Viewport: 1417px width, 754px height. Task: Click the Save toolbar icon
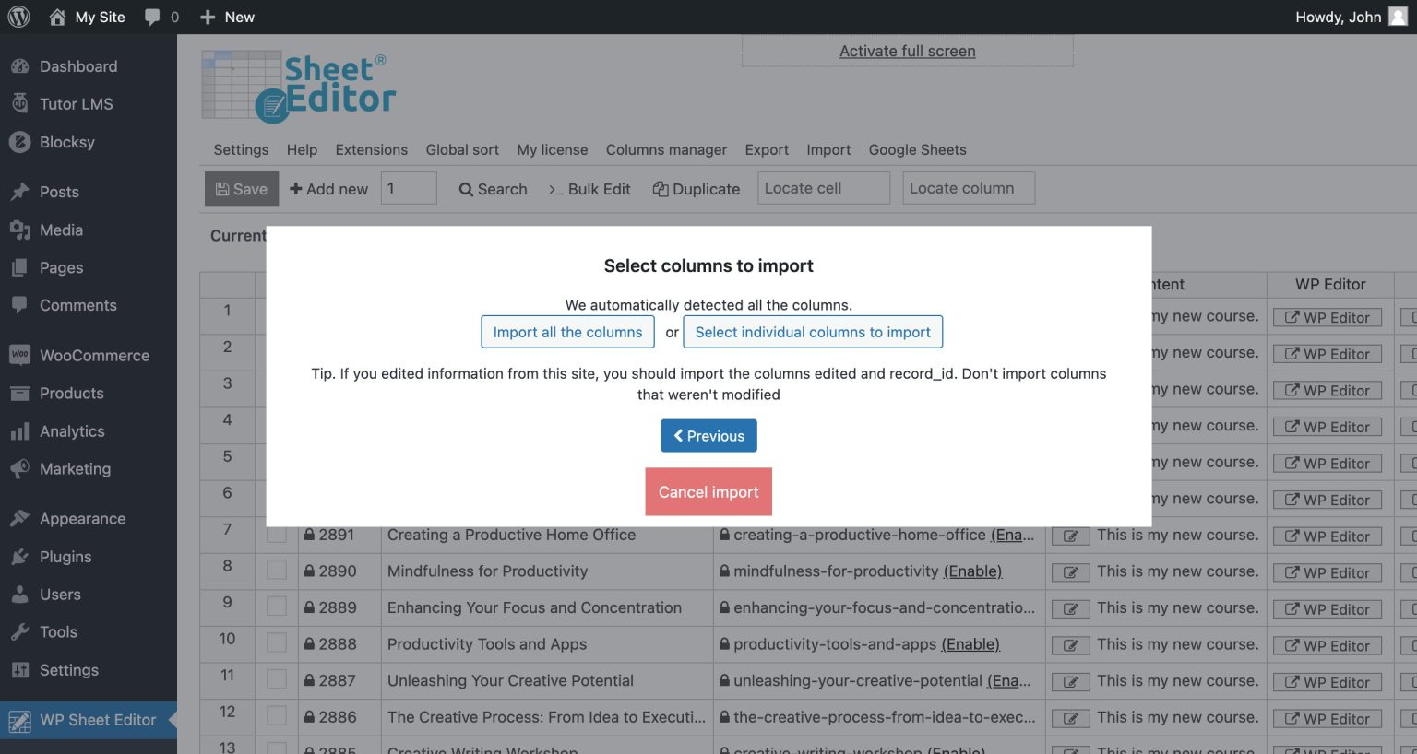[x=241, y=188]
